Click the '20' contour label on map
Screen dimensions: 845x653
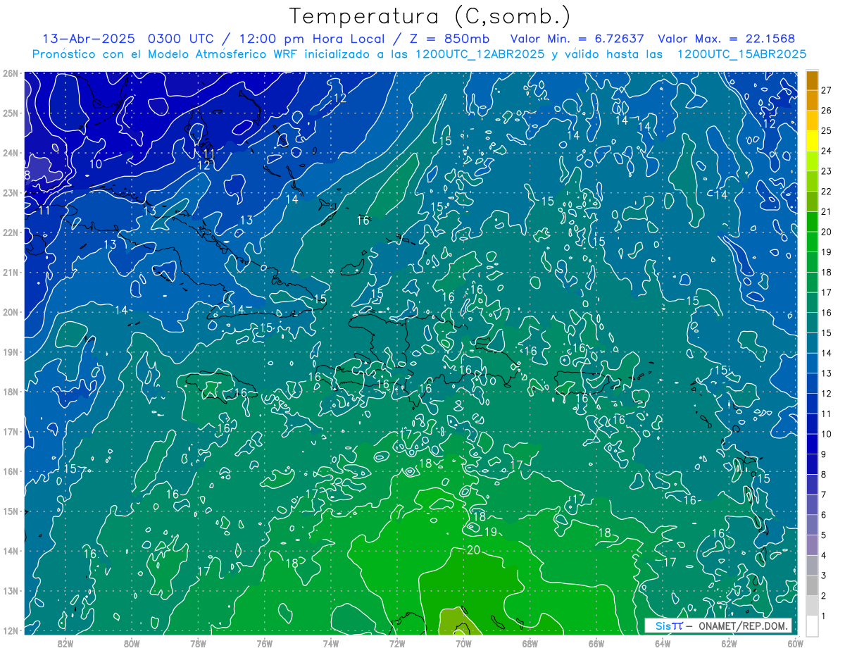pos(473,550)
